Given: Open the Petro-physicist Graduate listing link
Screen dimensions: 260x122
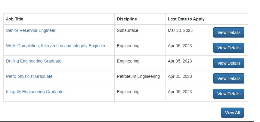Looking at the screenshot, I should [x=29, y=76].
